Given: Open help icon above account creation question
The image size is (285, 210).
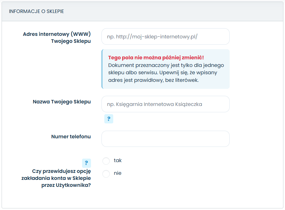Looking at the screenshot, I should pyautogui.click(x=87, y=163).
